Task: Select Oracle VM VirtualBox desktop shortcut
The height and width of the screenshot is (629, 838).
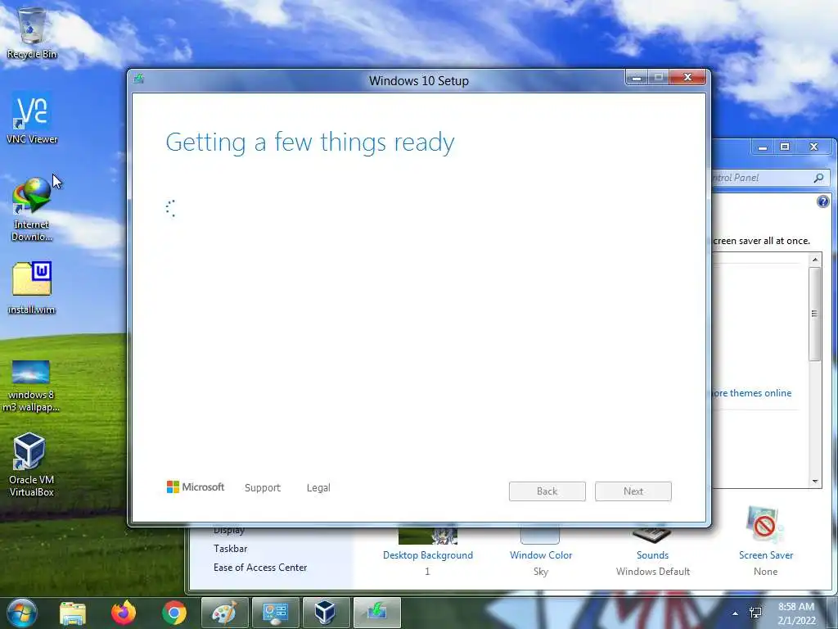Action: click(x=31, y=465)
